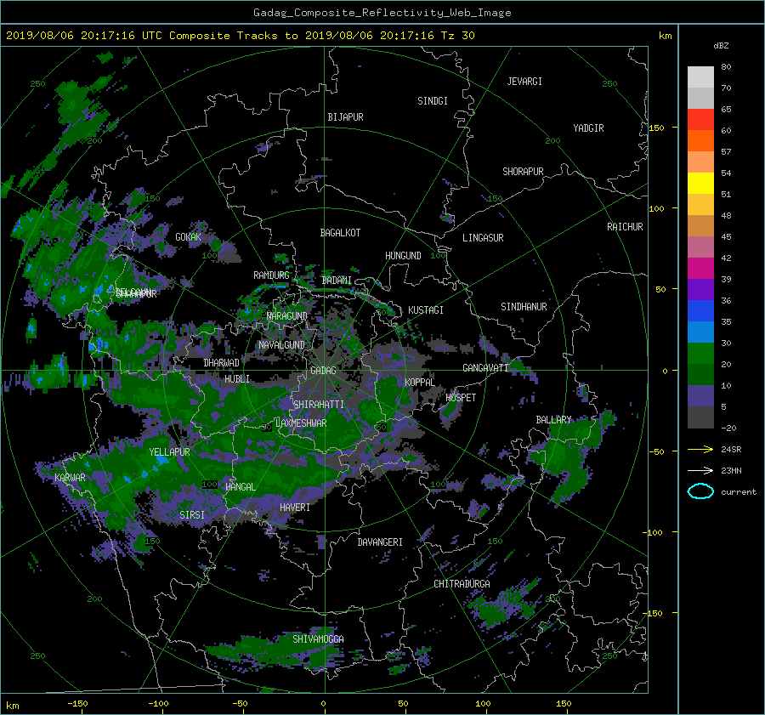765x715 pixels.
Task: Click the SINDHANUR city label
Action: point(524,307)
